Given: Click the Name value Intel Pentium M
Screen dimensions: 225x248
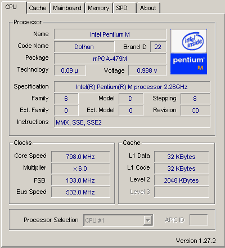Looking at the screenshot, I should [110, 34].
